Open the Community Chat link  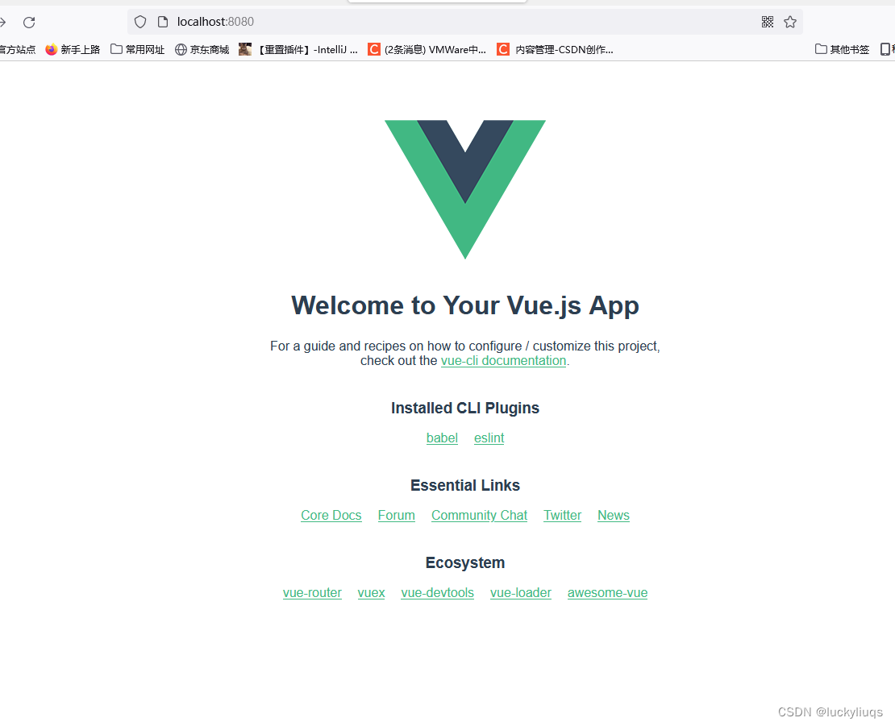pos(479,515)
